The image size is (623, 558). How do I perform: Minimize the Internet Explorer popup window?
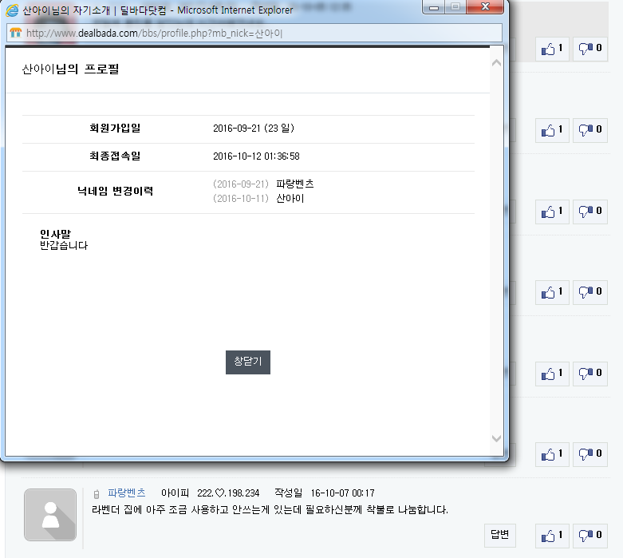(x=435, y=8)
